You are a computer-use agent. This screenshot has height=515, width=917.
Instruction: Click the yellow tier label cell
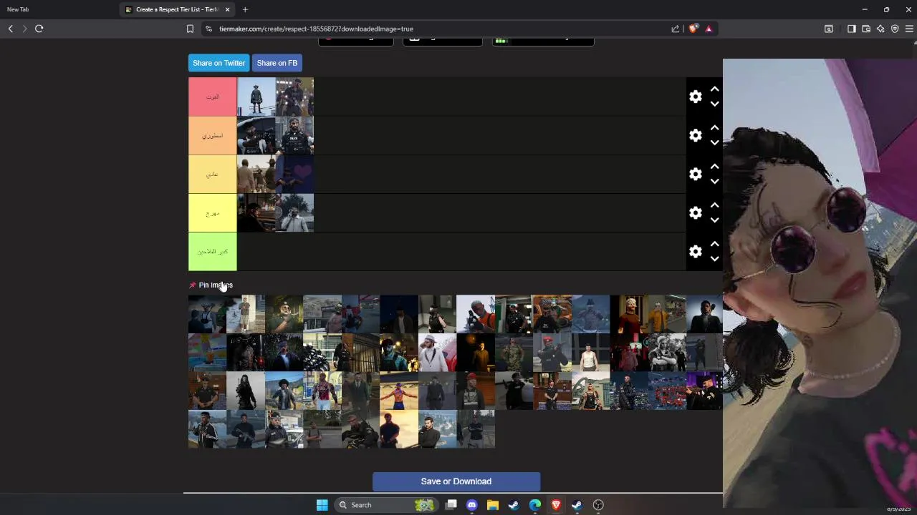coord(213,212)
